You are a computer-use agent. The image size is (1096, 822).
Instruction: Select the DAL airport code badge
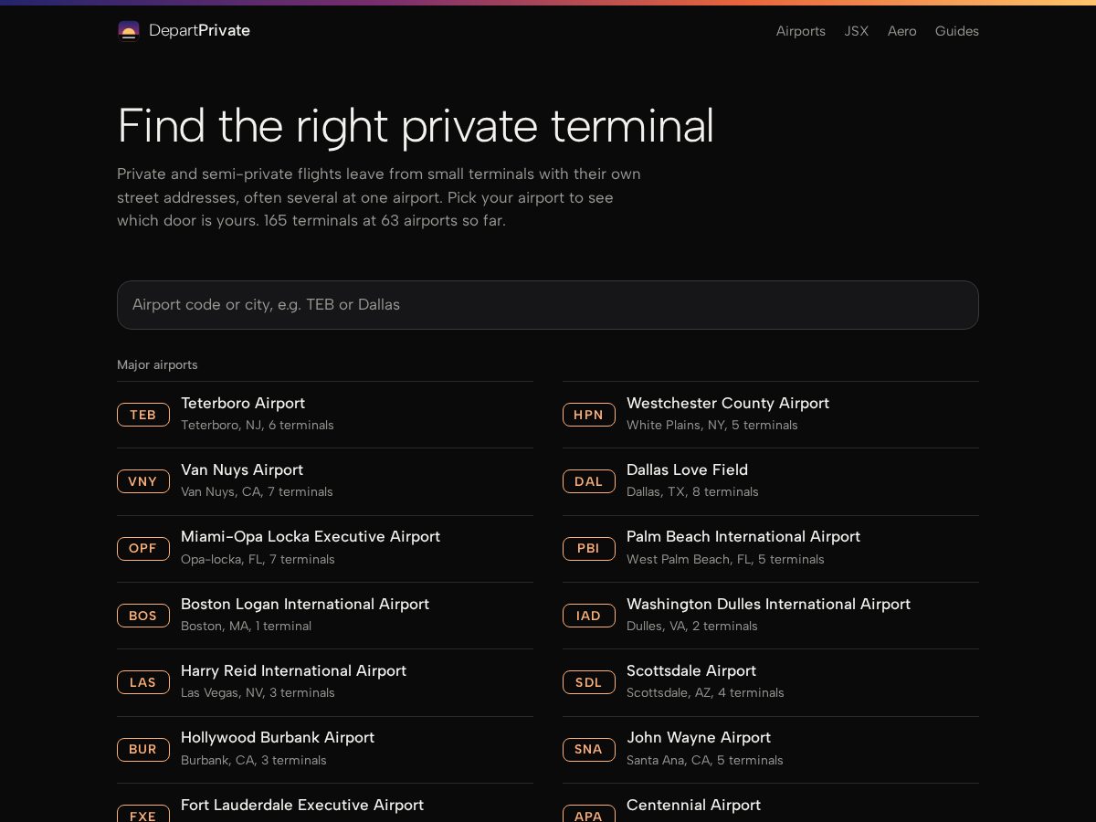589,481
